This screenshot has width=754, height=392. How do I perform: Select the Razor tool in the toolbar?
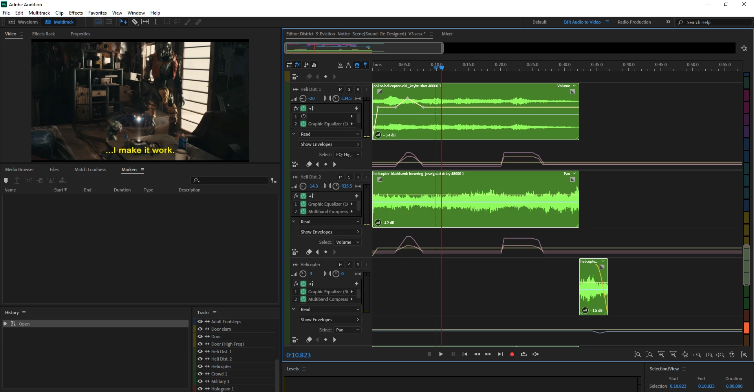(x=135, y=22)
